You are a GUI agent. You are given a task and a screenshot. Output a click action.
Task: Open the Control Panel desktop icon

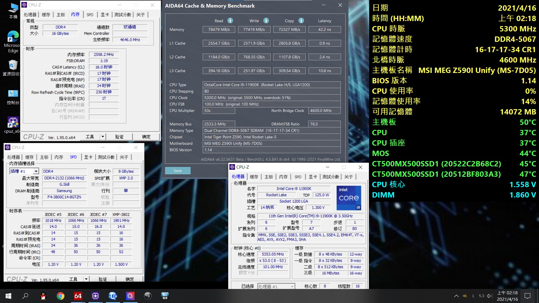tap(13, 97)
